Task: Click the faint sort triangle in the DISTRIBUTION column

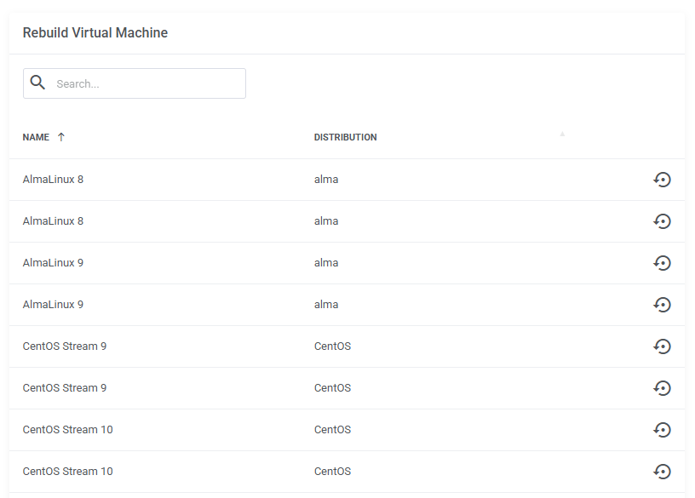Action: [562, 134]
